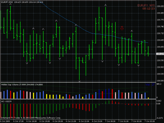Click the 405.3 volume scale value
Screen dimensions: 164x123
[x=159, y=84]
